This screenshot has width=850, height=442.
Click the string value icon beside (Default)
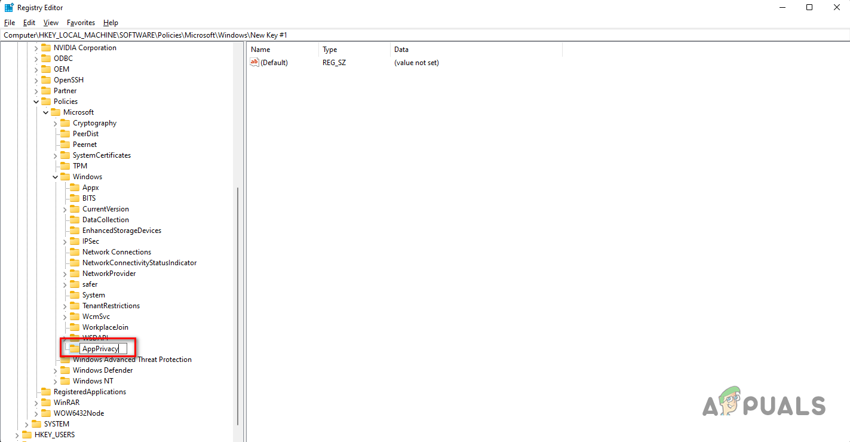pos(254,62)
